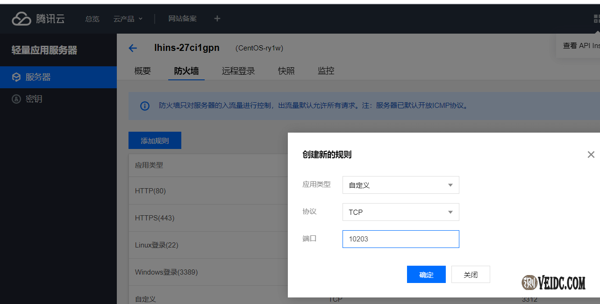Open the 协议 dropdown showing TCP
This screenshot has width=600, height=304.
(x=400, y=212)
